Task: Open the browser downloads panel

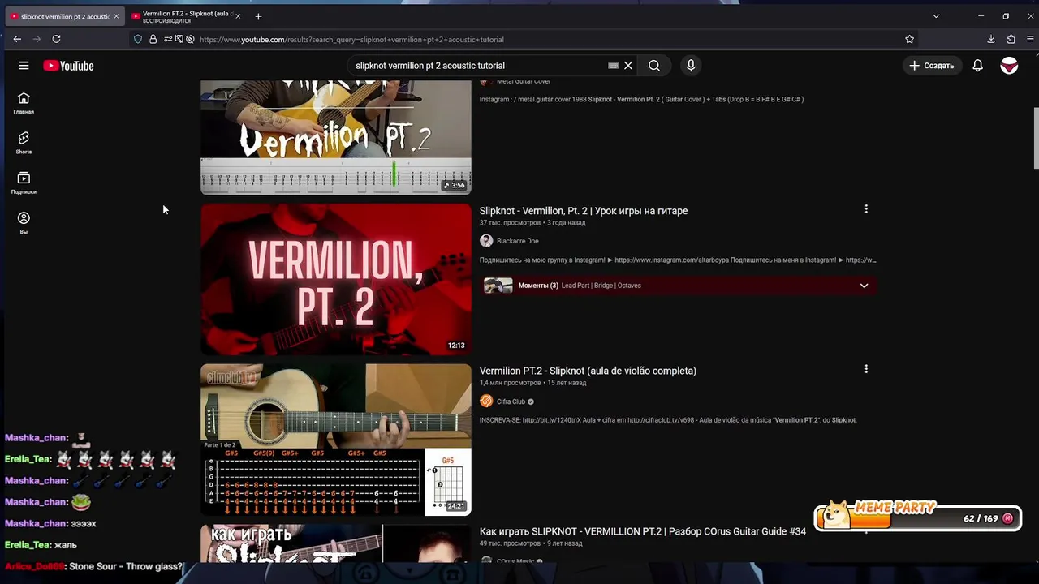Action: pos(991,39)
